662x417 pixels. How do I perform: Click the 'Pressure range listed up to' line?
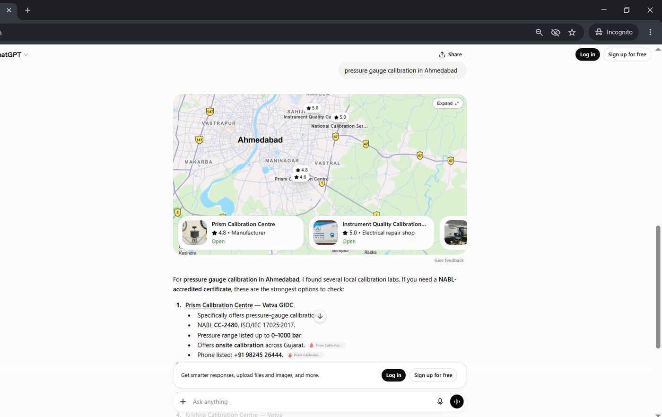point(250,335)
